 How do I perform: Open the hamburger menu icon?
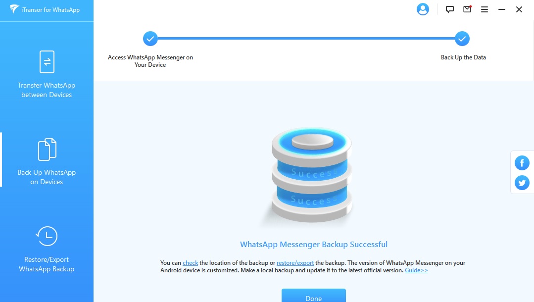[x=485, y=9]
